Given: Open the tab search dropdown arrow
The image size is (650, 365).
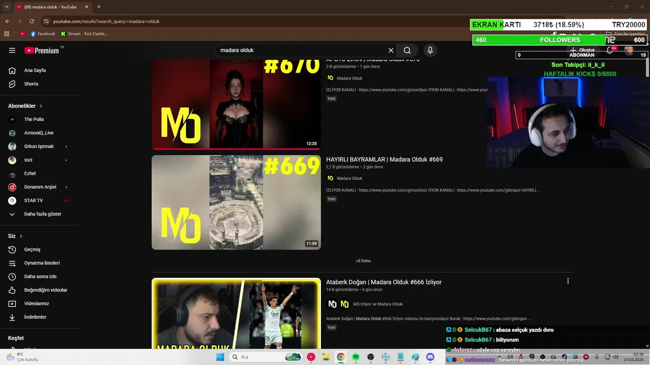Looking at the screenshot, I should click(x=7, y=7).
